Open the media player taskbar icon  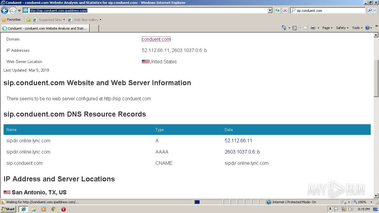click(44, 209)
